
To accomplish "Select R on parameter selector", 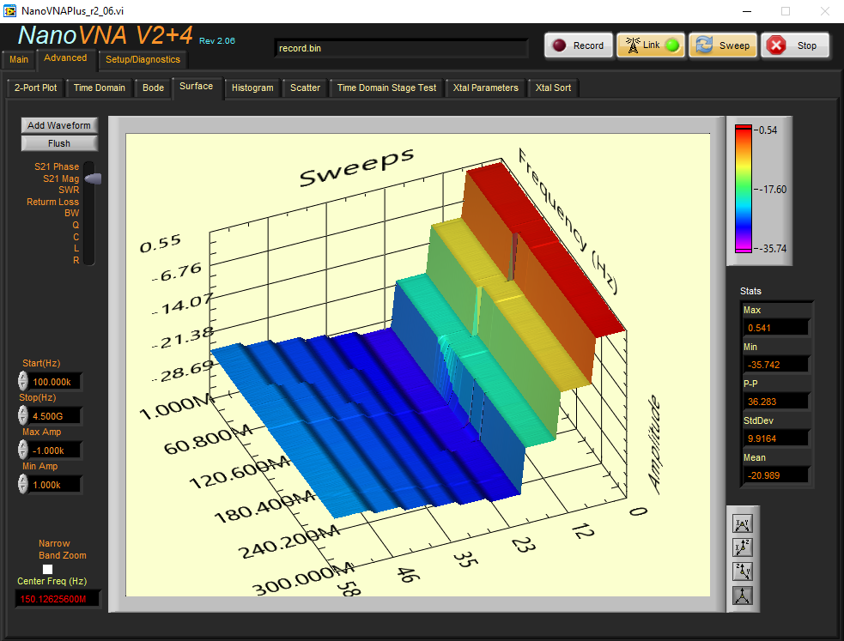I will 76,260.
